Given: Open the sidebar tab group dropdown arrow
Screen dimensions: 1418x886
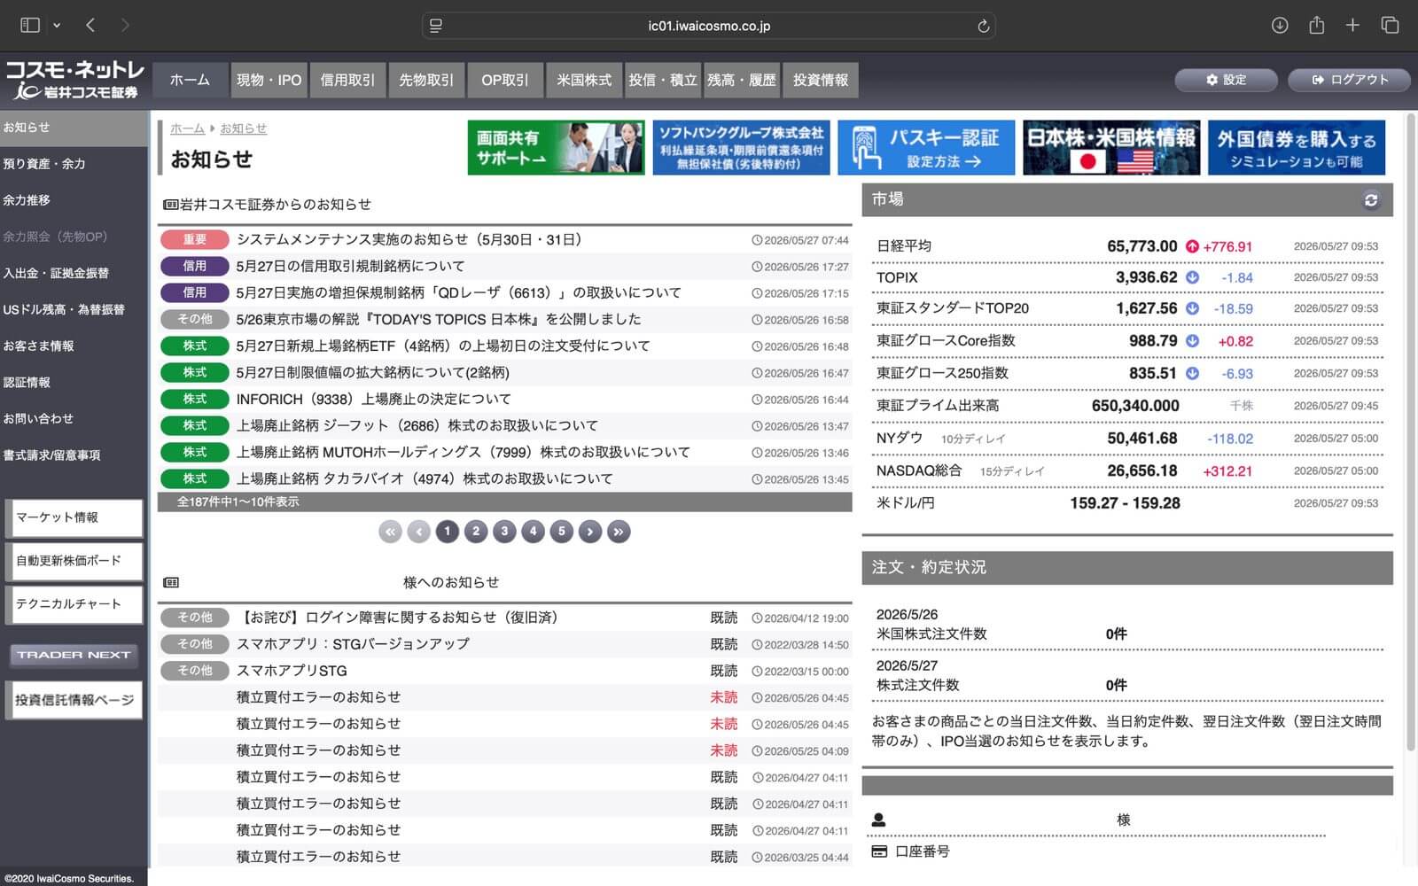Looking at the screenshot, I should (x=57, y=26).
